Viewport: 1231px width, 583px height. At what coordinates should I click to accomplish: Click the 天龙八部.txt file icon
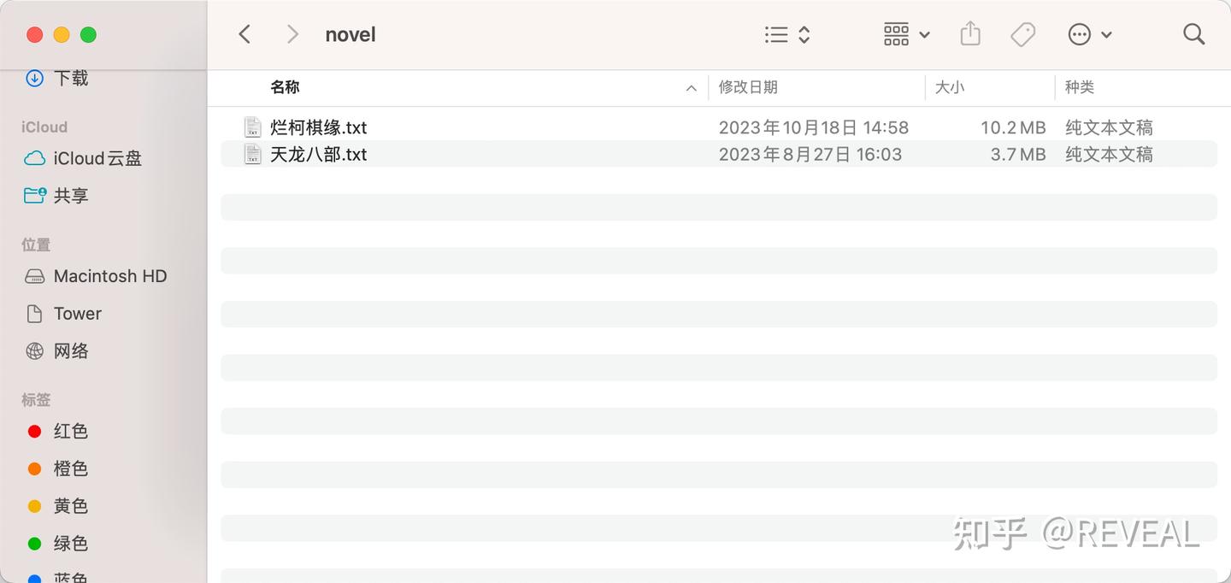coord(252,154)
